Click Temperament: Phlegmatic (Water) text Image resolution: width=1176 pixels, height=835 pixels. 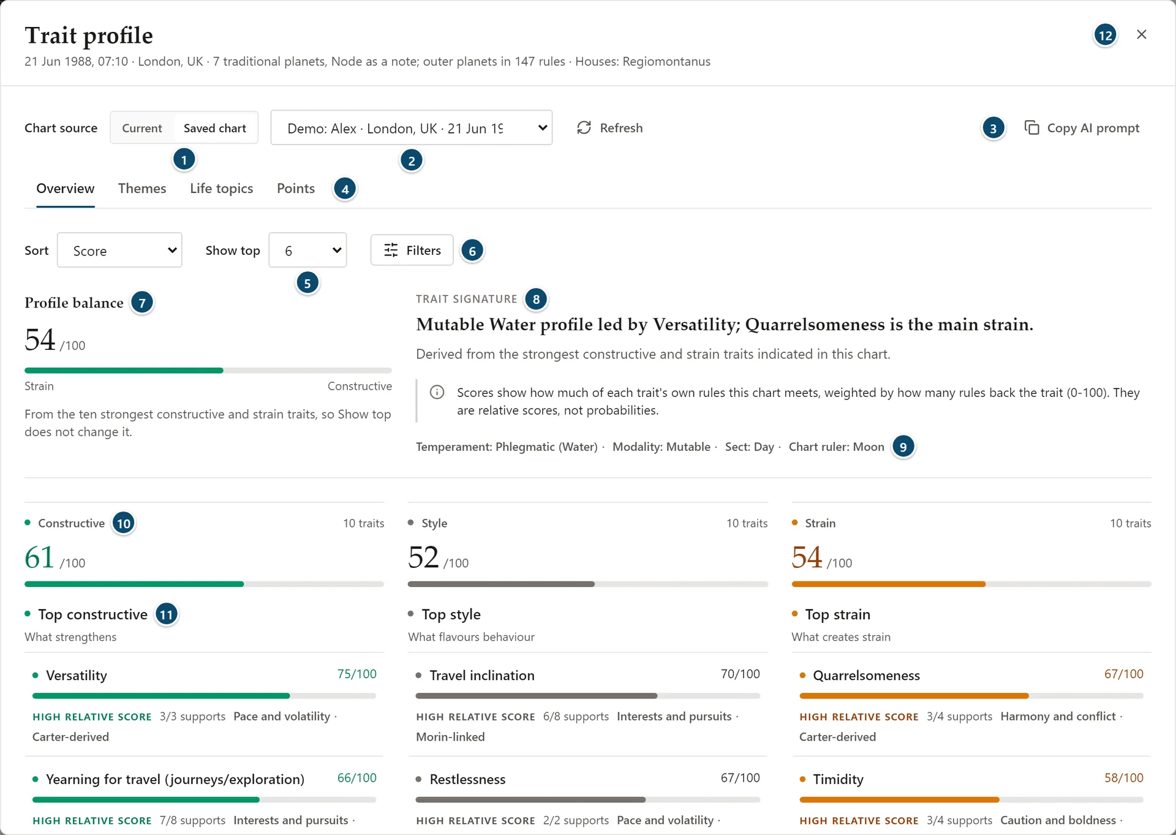click(507, 447)
